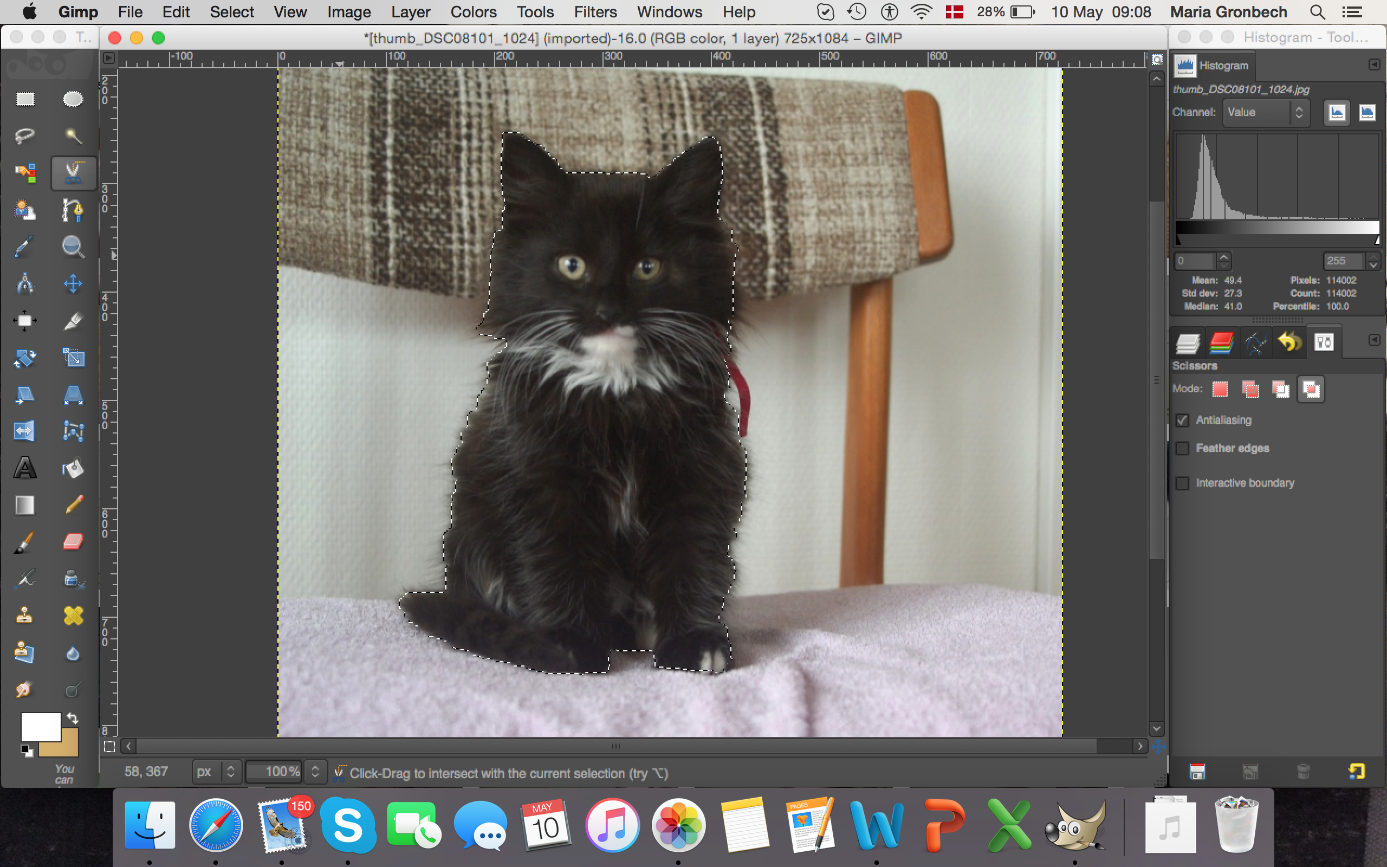Select the Move tool
The width and height of the screenshot is (1387, 867).
pyautogui.click(x=73, y=284)
